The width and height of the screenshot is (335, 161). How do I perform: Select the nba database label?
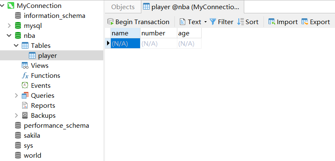click(29, 36)
